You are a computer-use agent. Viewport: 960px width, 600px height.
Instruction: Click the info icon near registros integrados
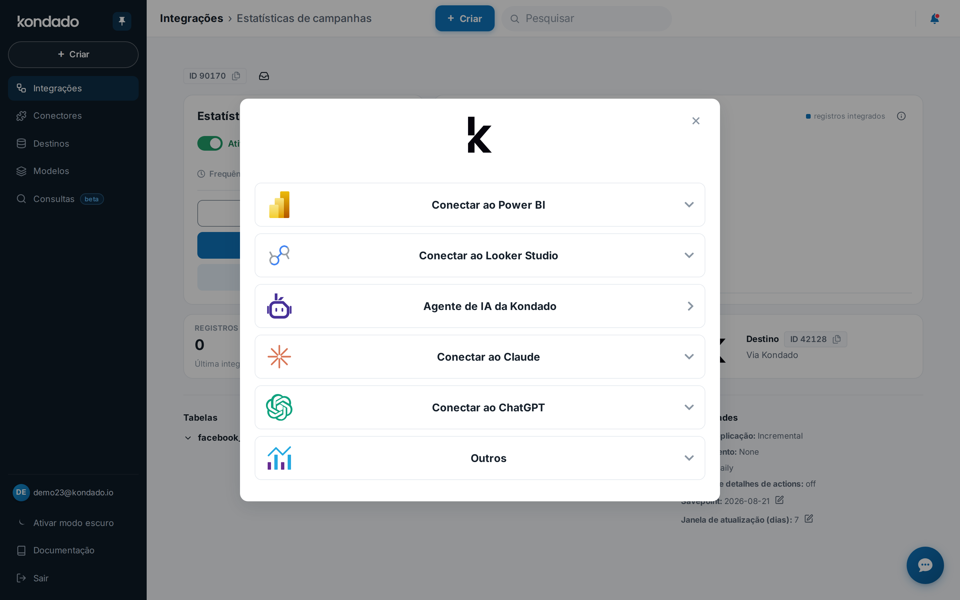point(901,116)
